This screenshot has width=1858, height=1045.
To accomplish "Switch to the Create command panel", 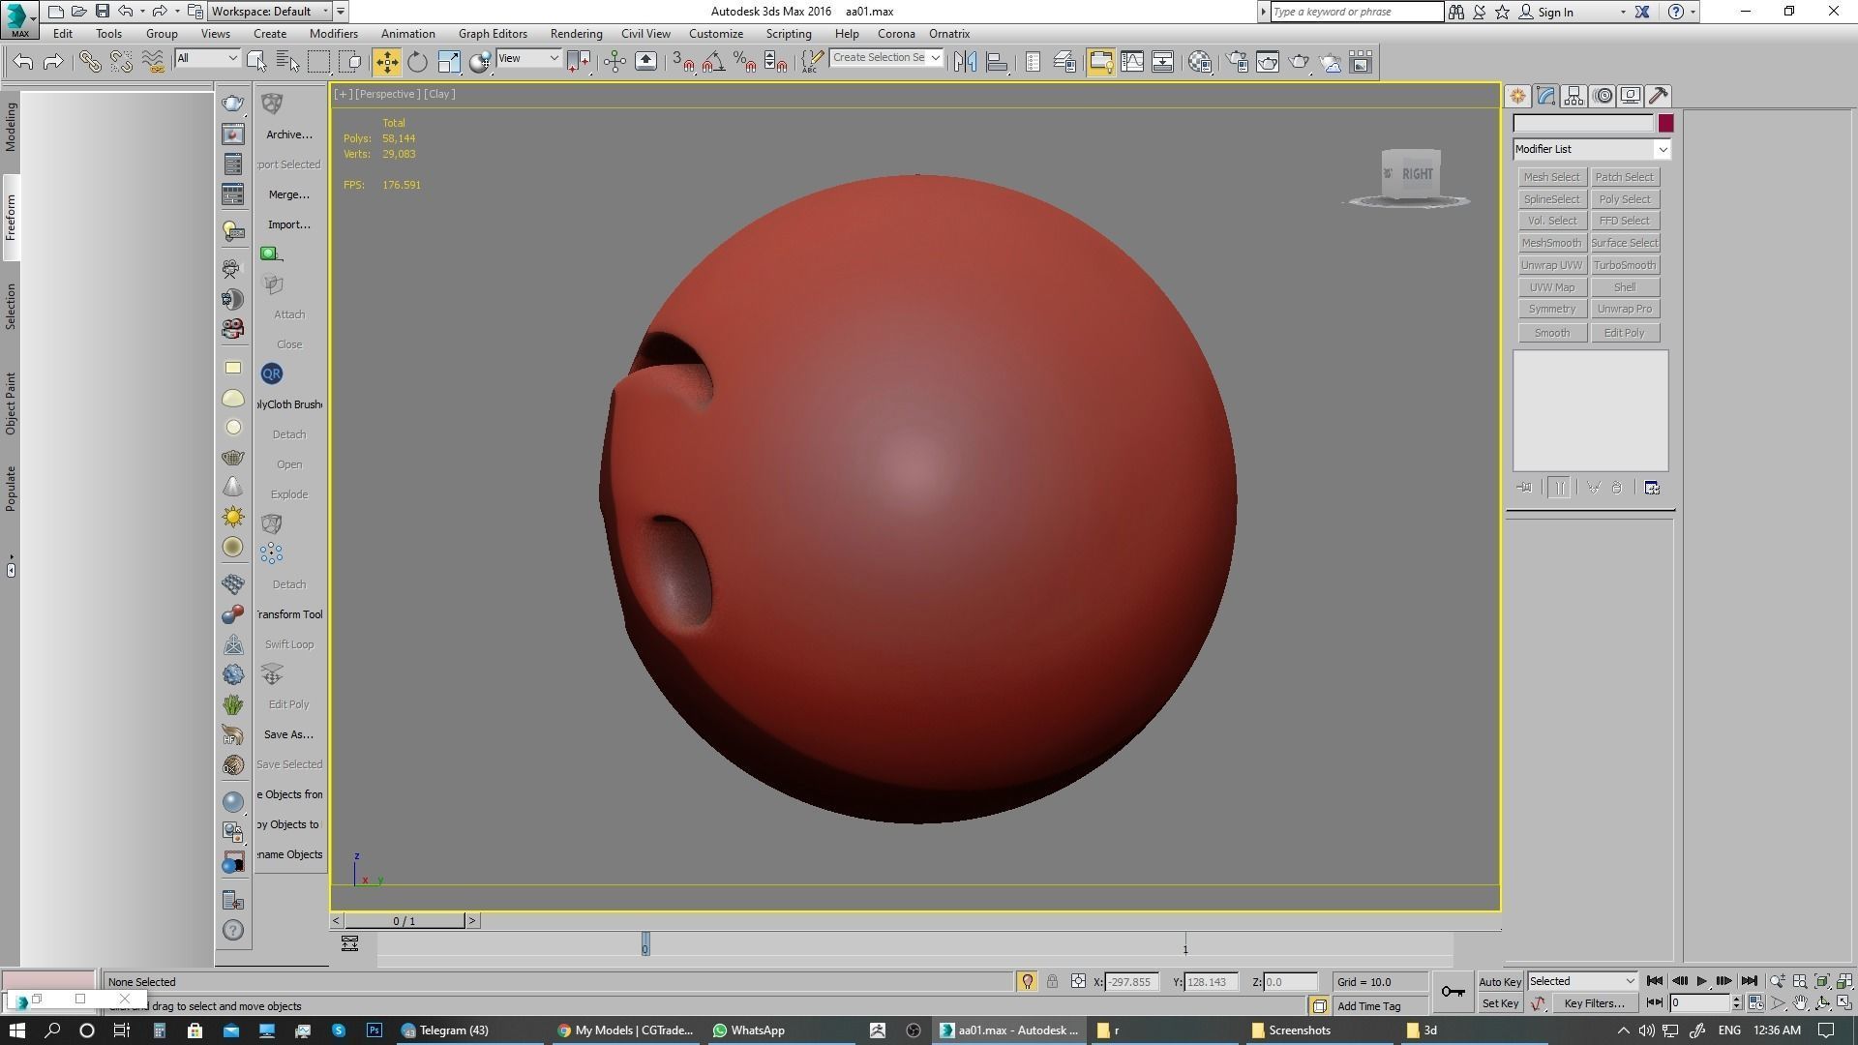I will tap(1517, 96).
